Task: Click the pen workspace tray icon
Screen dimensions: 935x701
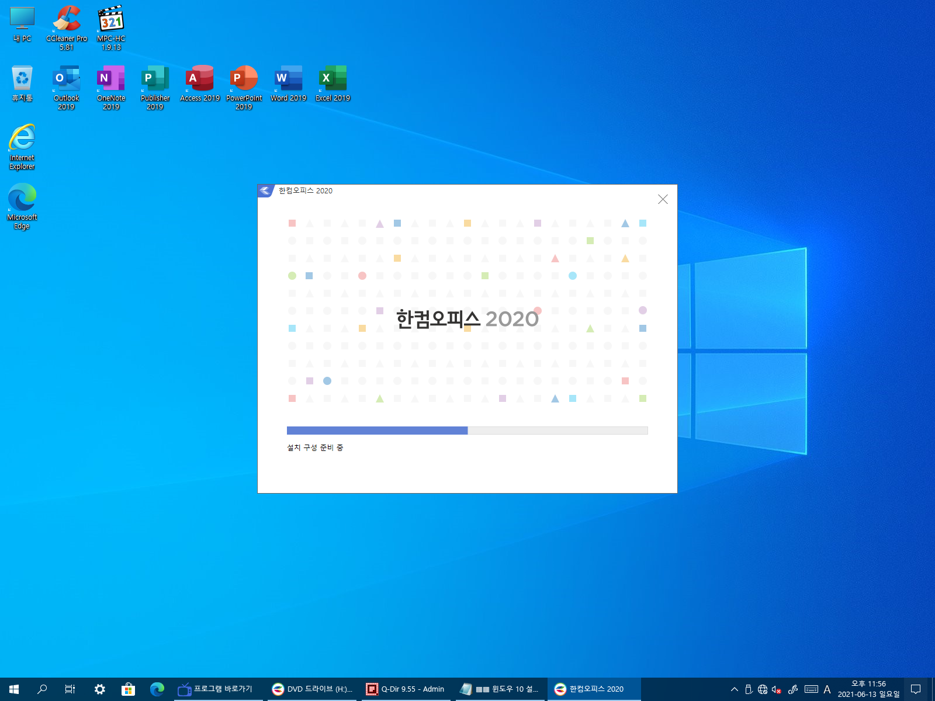Action: [x=793, y=689]
